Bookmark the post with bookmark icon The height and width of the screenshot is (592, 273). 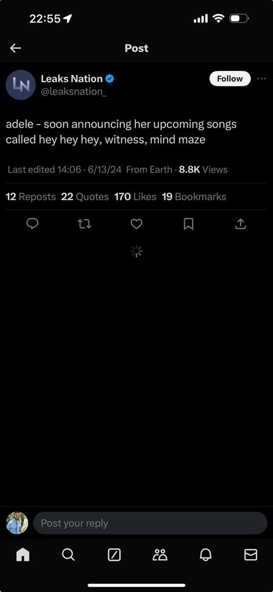click(188, 224)
